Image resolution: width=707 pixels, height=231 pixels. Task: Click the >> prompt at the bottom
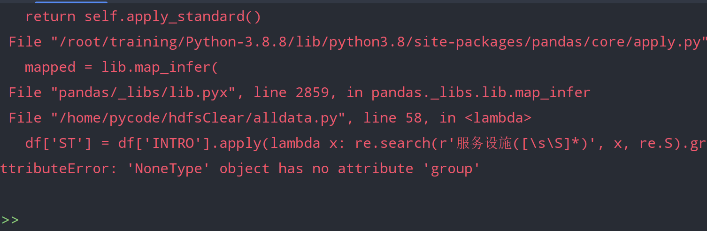10,220
